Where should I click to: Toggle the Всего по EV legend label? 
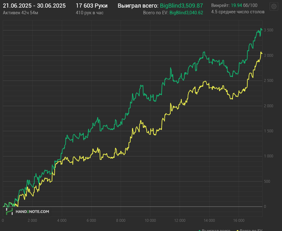pos(251,230)
